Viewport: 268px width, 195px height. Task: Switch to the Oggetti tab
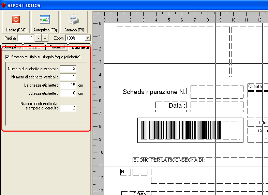[x=34, y=47]
